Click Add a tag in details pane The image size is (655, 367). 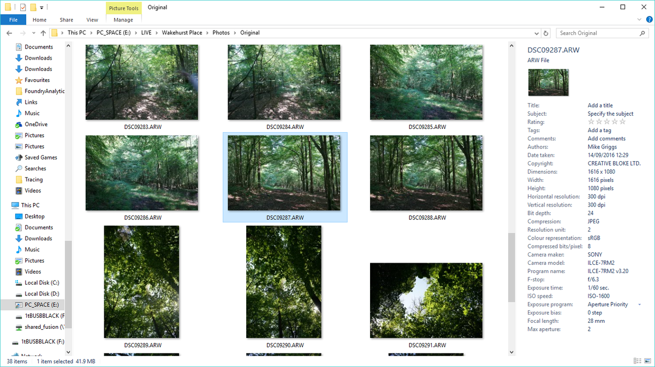click(x=599, y=130)
